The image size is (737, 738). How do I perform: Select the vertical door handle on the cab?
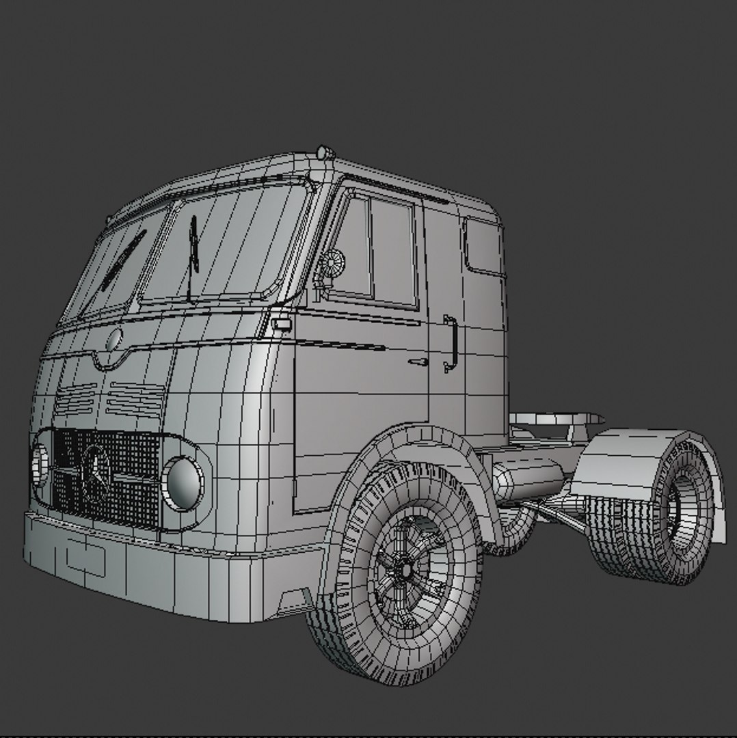click(x=451, y=342)
